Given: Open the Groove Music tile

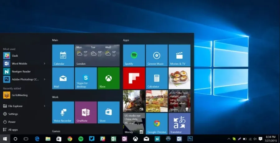Looking at the screenshot, I should 157,55.
